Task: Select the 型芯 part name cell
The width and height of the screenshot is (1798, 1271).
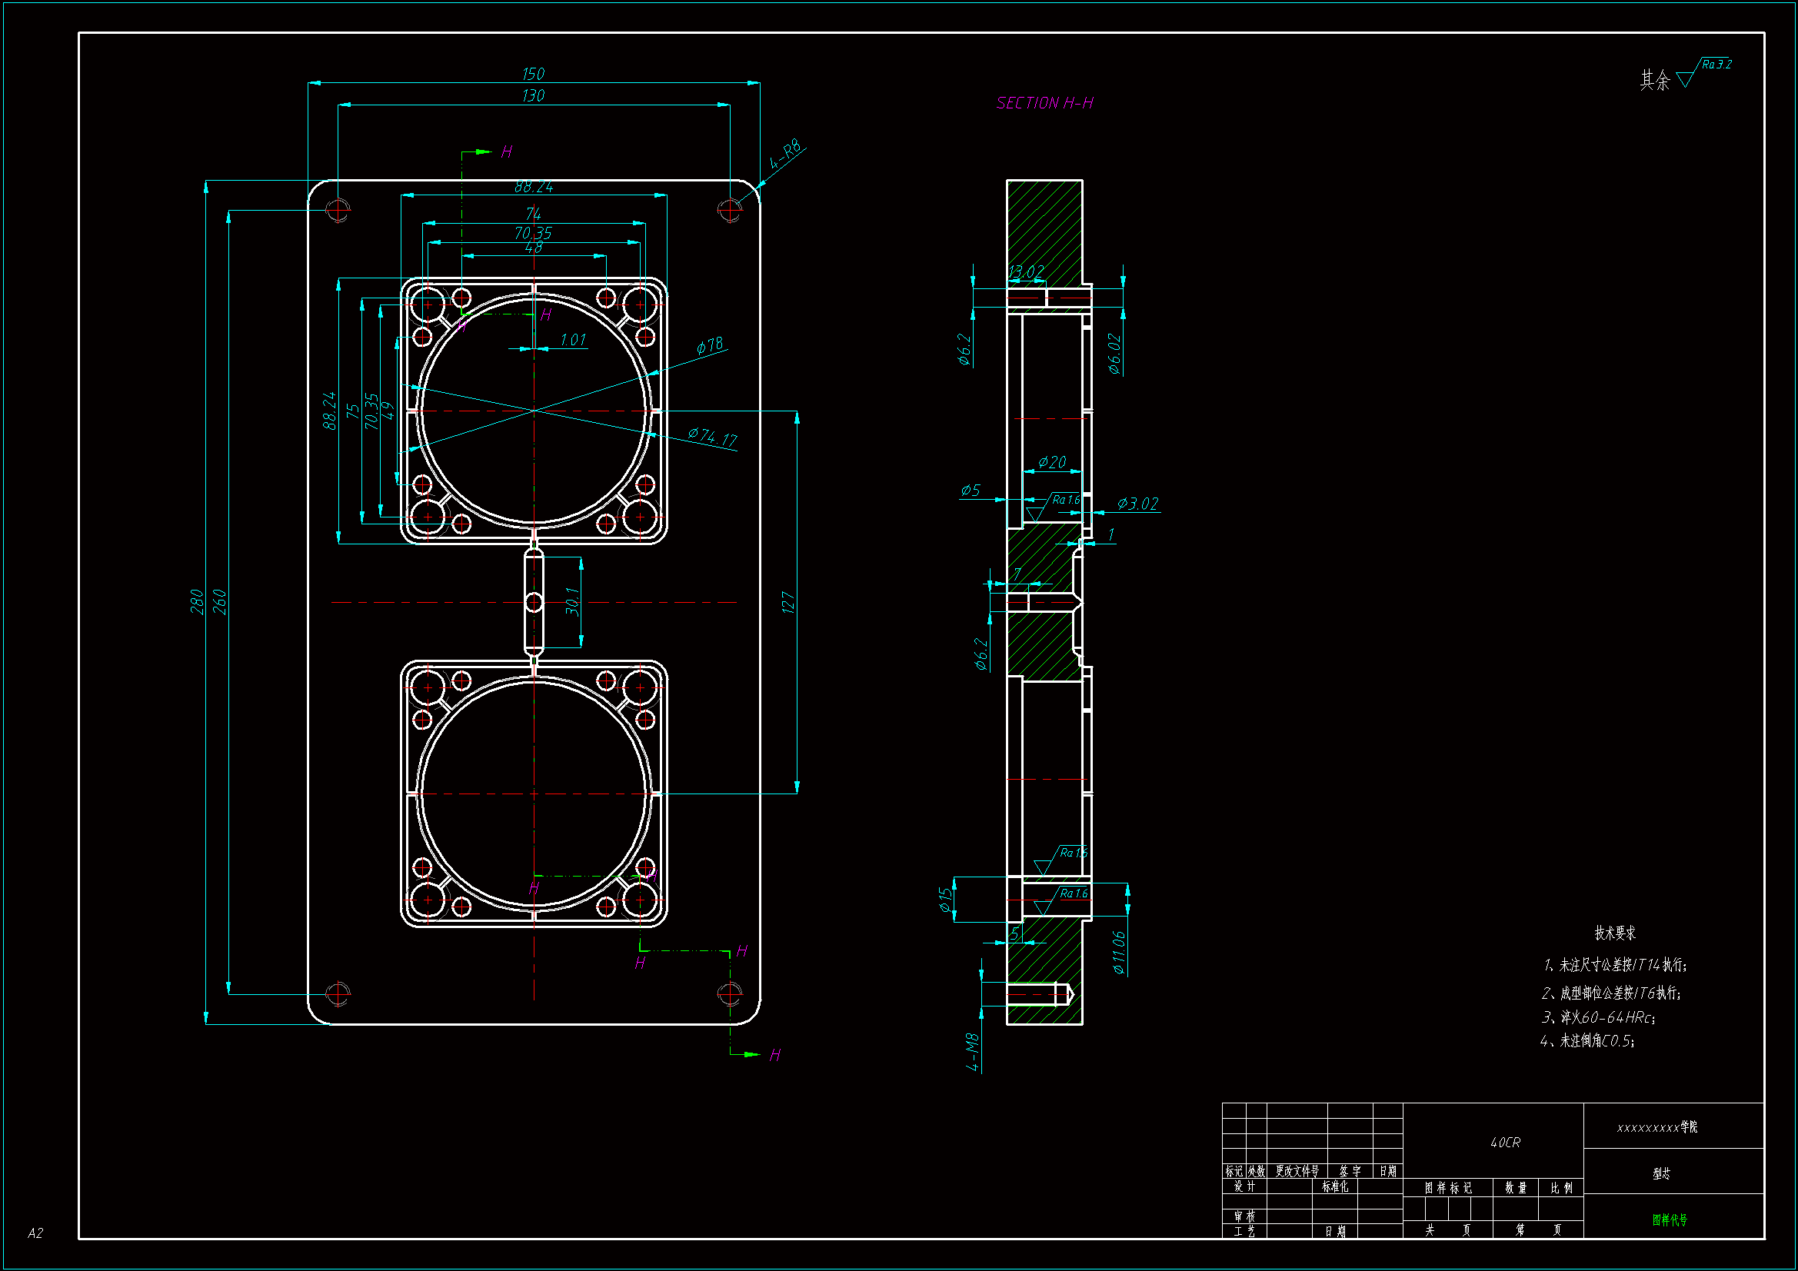Action: [1661, 1173]
